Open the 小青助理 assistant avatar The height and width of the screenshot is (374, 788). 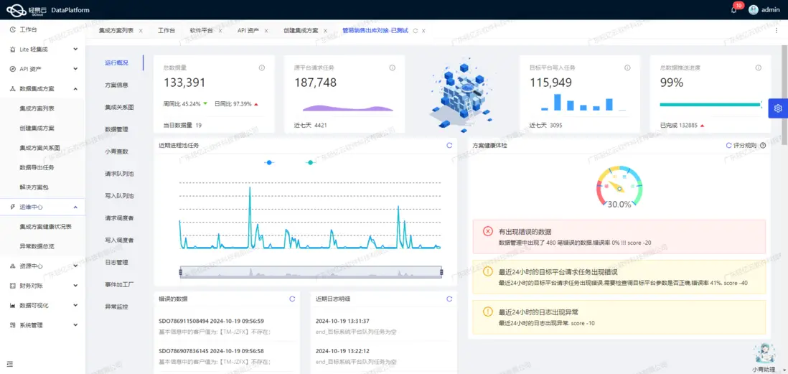pos(764,353)
